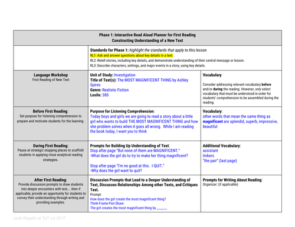Click the vocabulary word assistant
The width and height of the screenshot is (295, 227).
tap(210, 151)
